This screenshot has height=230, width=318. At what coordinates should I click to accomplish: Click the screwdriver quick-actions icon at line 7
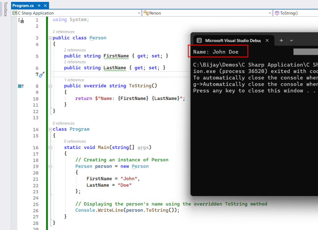coord(42,74)
